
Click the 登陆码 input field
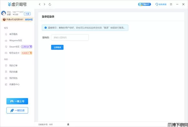[x=70, y=37]
